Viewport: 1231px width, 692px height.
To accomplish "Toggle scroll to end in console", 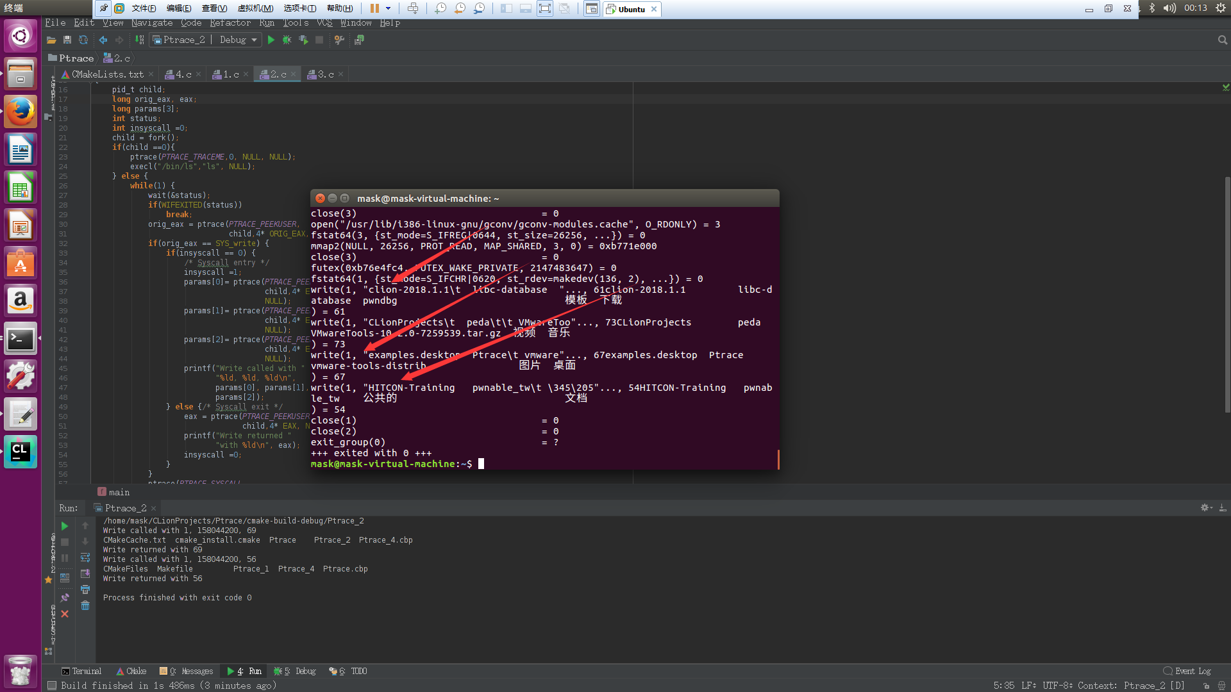I will 85,573.
